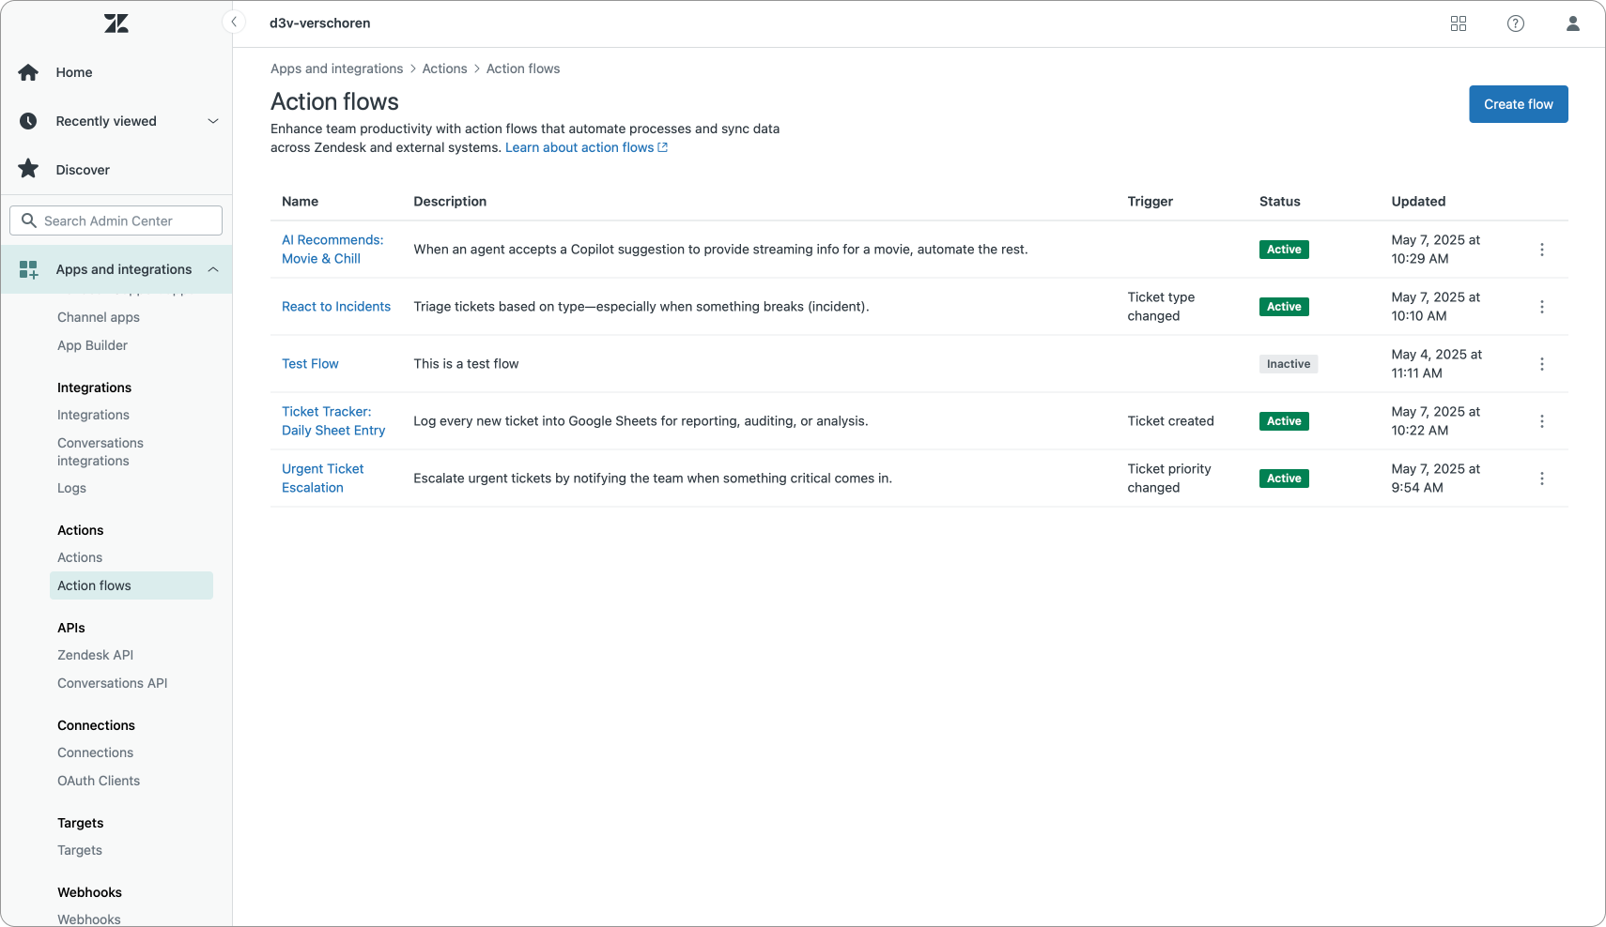Open Discover in the sidebar
The width and height of the screenshot is (1606, 927).
pyautogui.click(x=83, y=170)
